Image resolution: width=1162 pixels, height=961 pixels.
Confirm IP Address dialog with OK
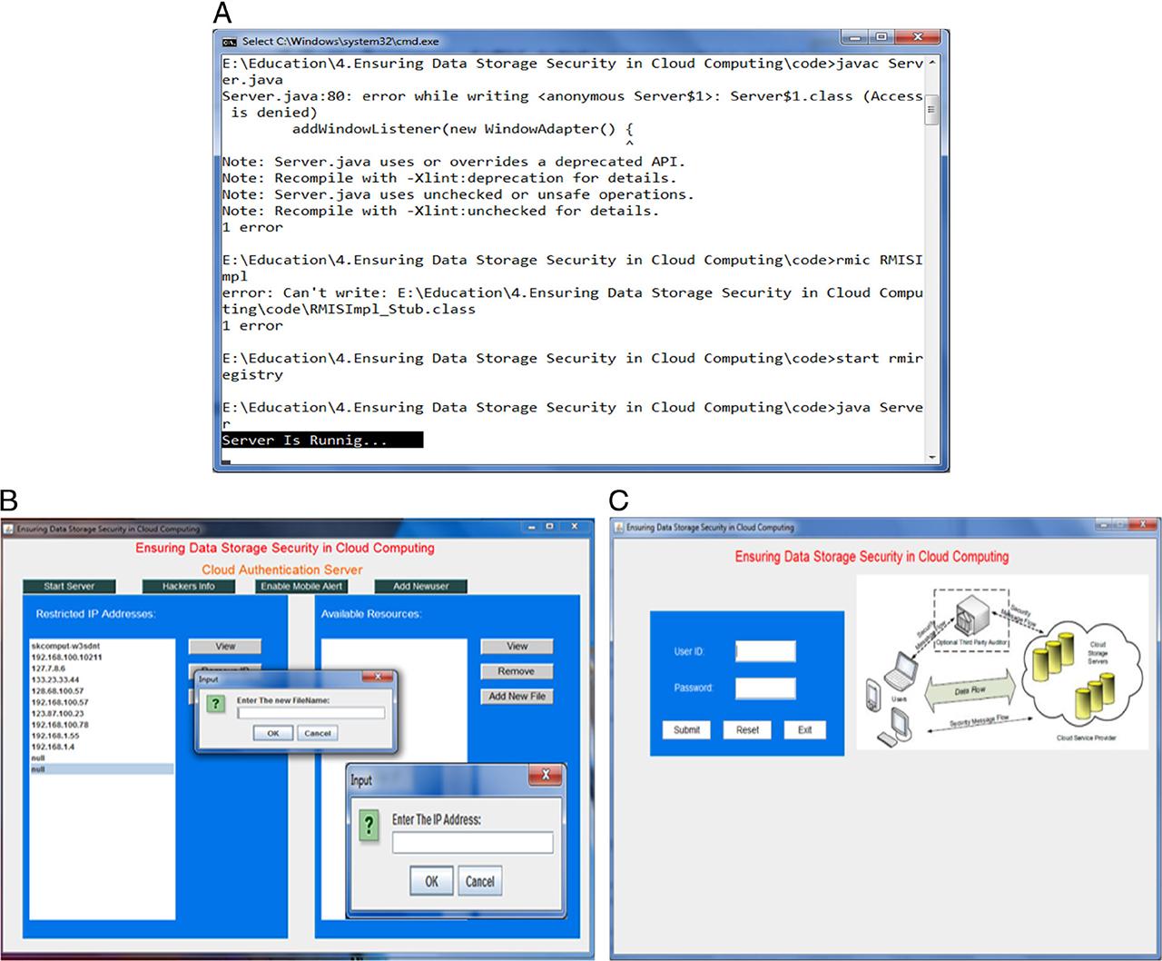tap(431, 881)
